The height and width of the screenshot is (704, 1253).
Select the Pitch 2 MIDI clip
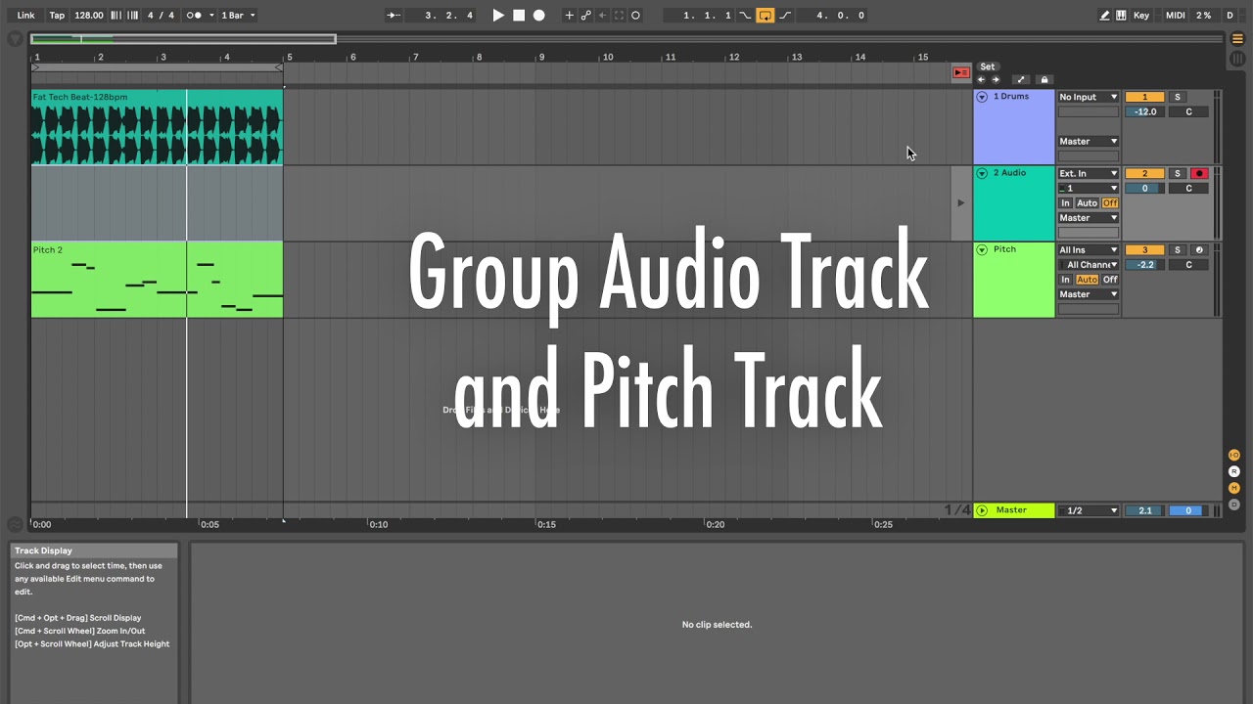tap(157, 281)
